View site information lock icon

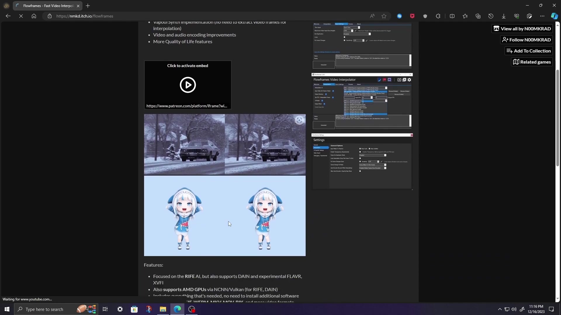pos(50,16)
